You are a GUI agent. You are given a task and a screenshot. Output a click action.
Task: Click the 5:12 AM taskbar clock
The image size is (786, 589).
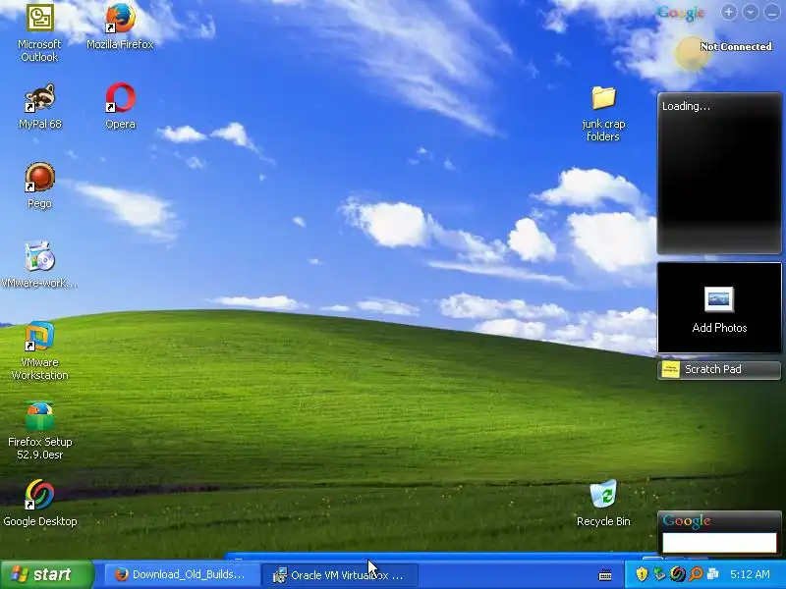click(x=750, y=574)
